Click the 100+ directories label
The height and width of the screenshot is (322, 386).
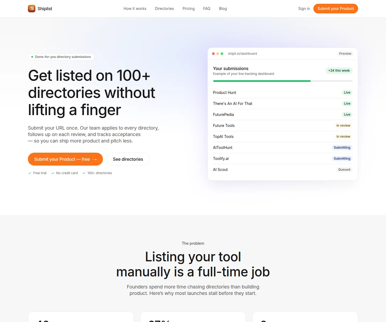click(100, 173)
